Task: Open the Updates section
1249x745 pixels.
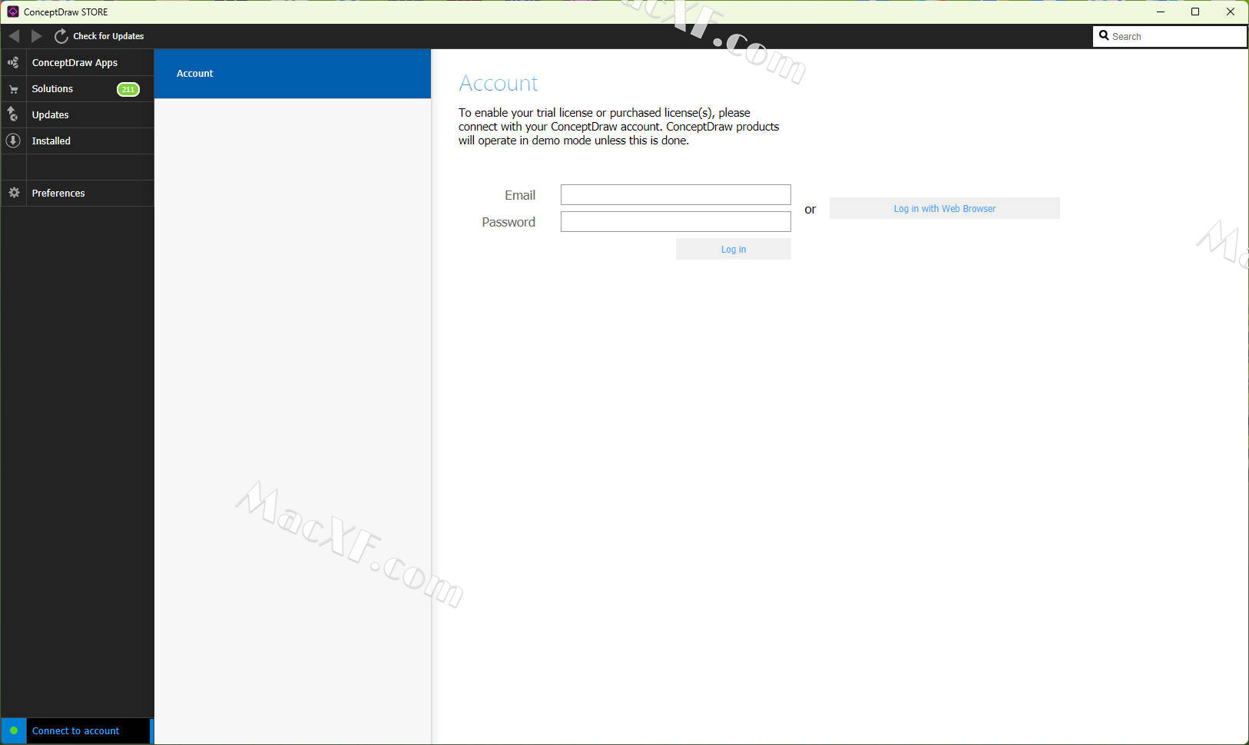Action: (51, 115)
